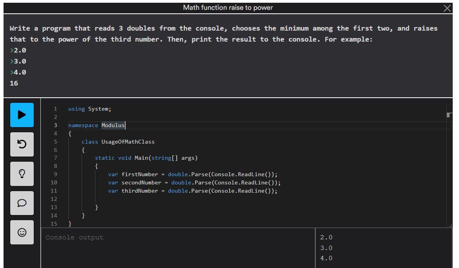Screen dimensions: 459x268
Task: Click the dialog title 'Math function raise to power'
Action: 228,7
